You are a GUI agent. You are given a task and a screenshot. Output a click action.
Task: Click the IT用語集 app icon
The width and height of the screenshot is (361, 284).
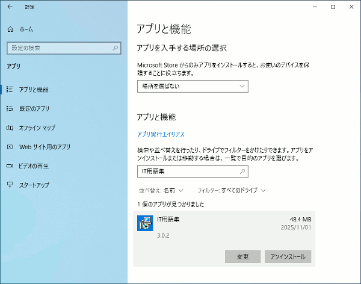[144, 223]
